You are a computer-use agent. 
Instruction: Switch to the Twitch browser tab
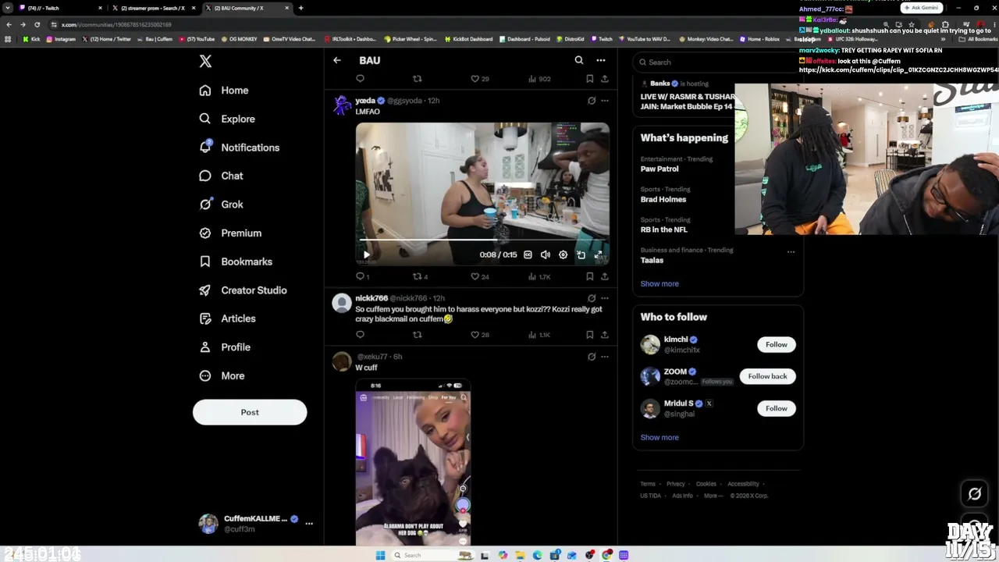click(x=59, y=8)
